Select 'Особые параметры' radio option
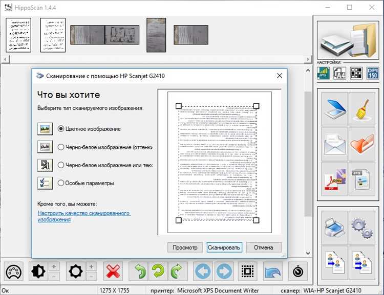The height and width of the screenshot is (295, 384). [x=86, y=183]
